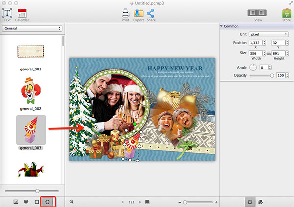Show the heart favorites tab

pyautogui.click(x=26, y=201)
